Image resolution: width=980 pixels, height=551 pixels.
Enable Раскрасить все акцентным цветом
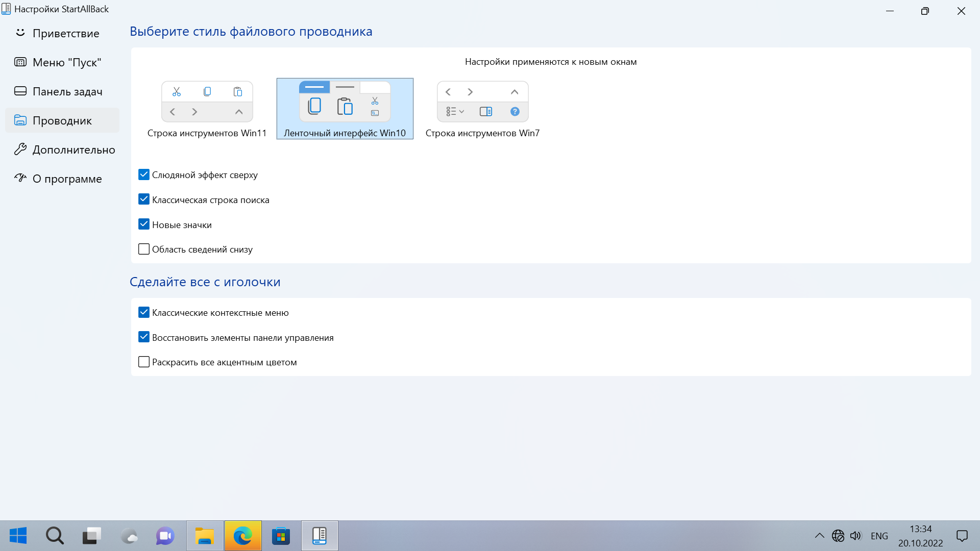144,362
